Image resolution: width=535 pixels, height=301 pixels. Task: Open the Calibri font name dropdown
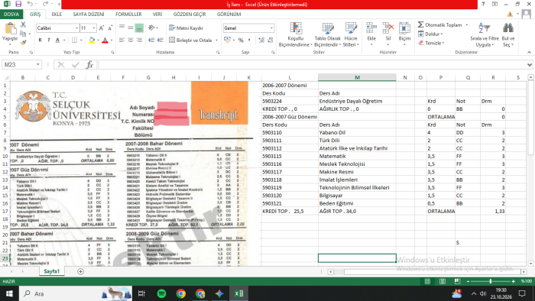(76, 28)
